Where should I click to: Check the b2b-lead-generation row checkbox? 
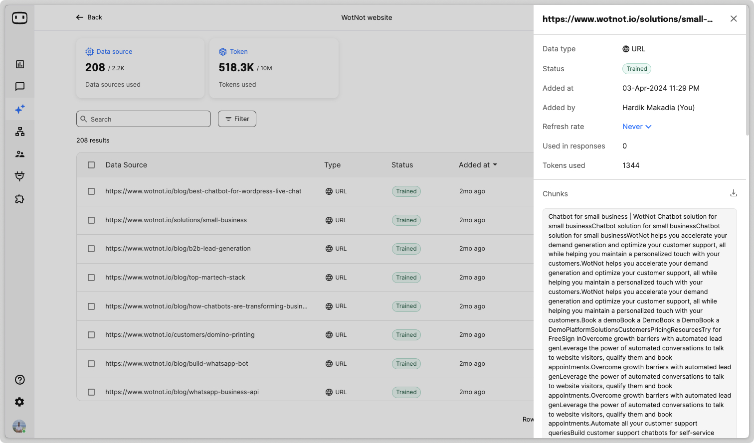[91, 249]
